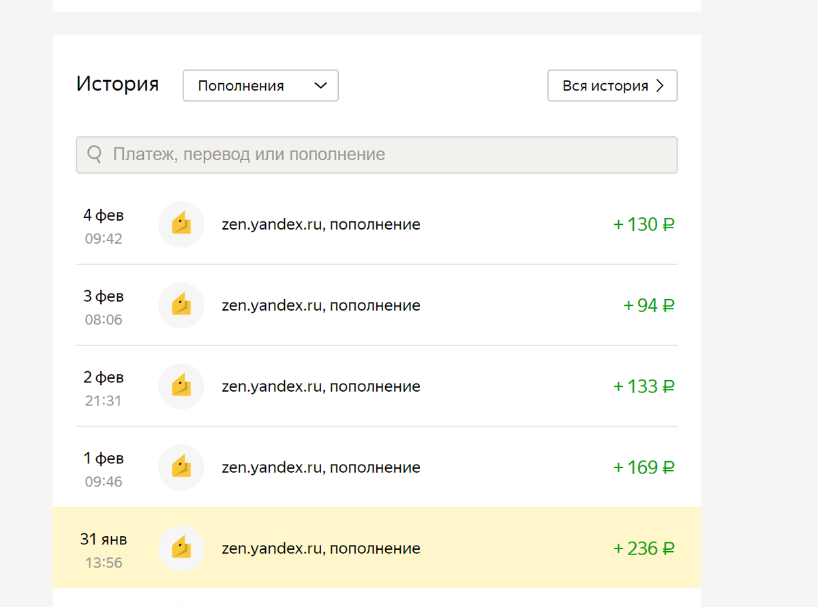Viewport: 818px width, 607px height.
Task: Click the +133 ₽ amount
Action: pos(644,386)
